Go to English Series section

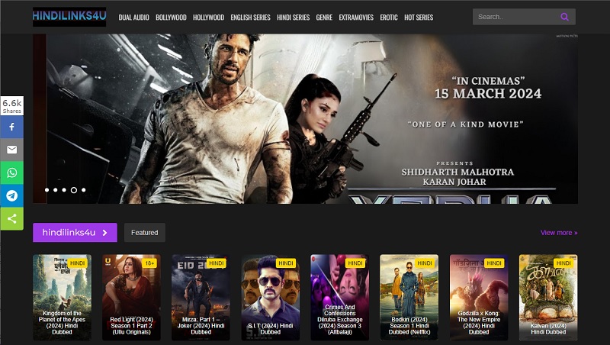pos(250,18)
